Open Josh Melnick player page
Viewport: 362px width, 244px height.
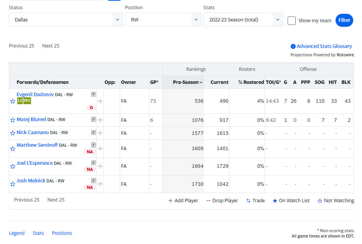[x=31, y=181]
